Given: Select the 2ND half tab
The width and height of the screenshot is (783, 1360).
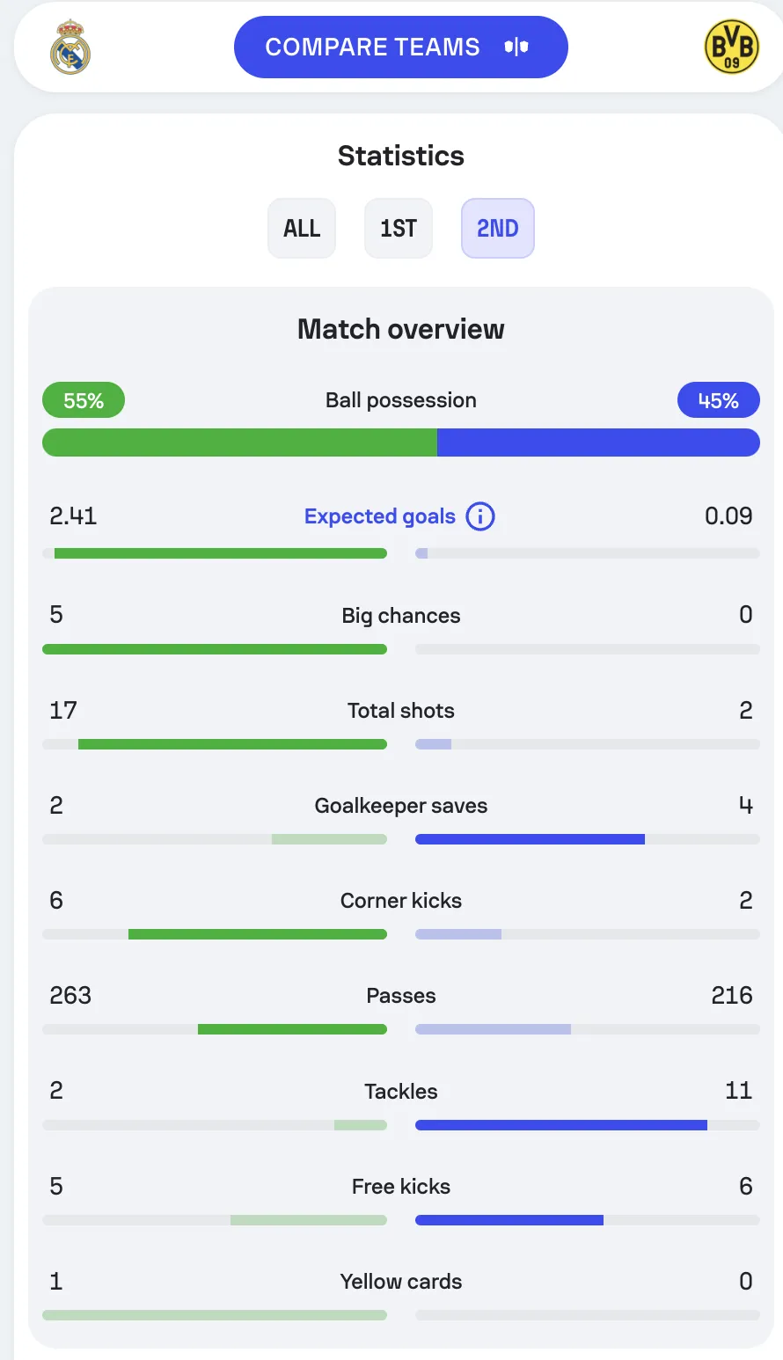Looking at the screenshot, I should point(498,229).
